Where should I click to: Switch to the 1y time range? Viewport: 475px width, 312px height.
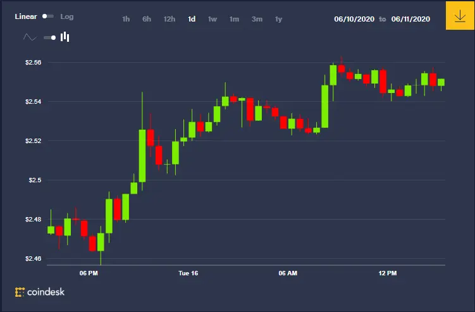point(278,20)
